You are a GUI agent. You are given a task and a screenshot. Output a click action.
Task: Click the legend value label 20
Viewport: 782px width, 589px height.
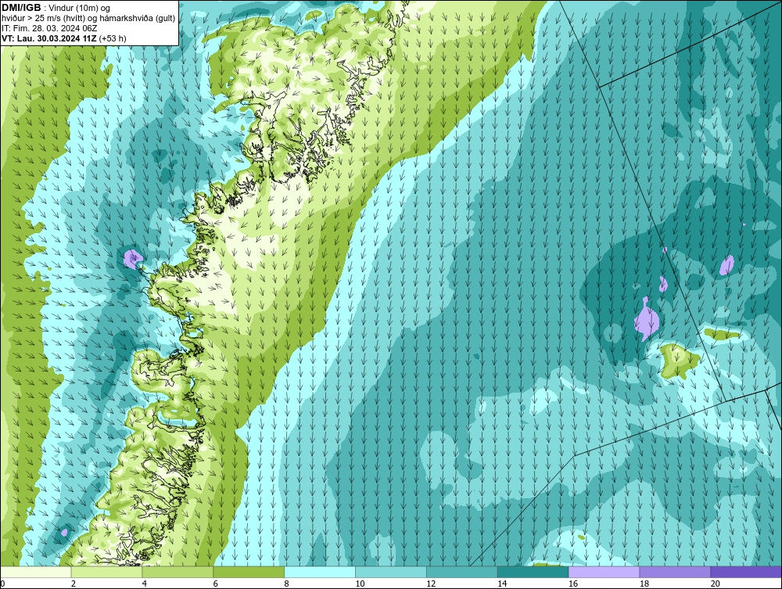pos(716,584)
